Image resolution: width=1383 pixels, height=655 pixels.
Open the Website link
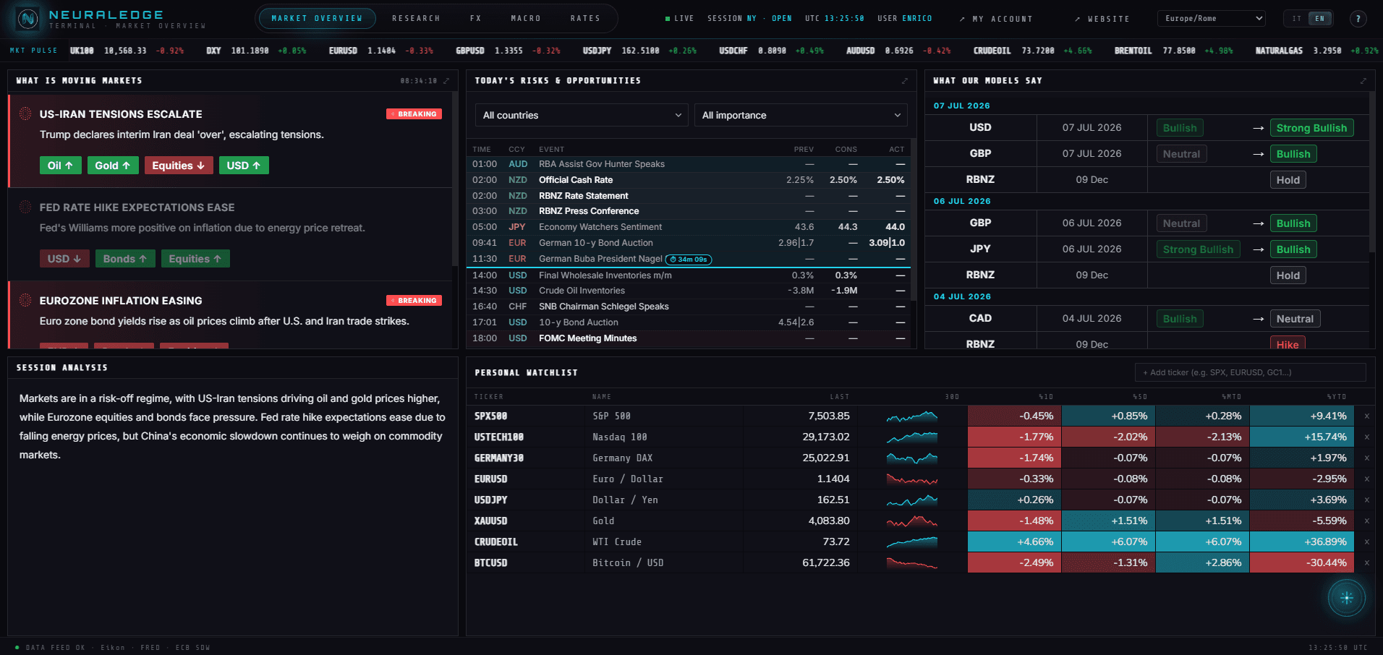pos(1102,19)
